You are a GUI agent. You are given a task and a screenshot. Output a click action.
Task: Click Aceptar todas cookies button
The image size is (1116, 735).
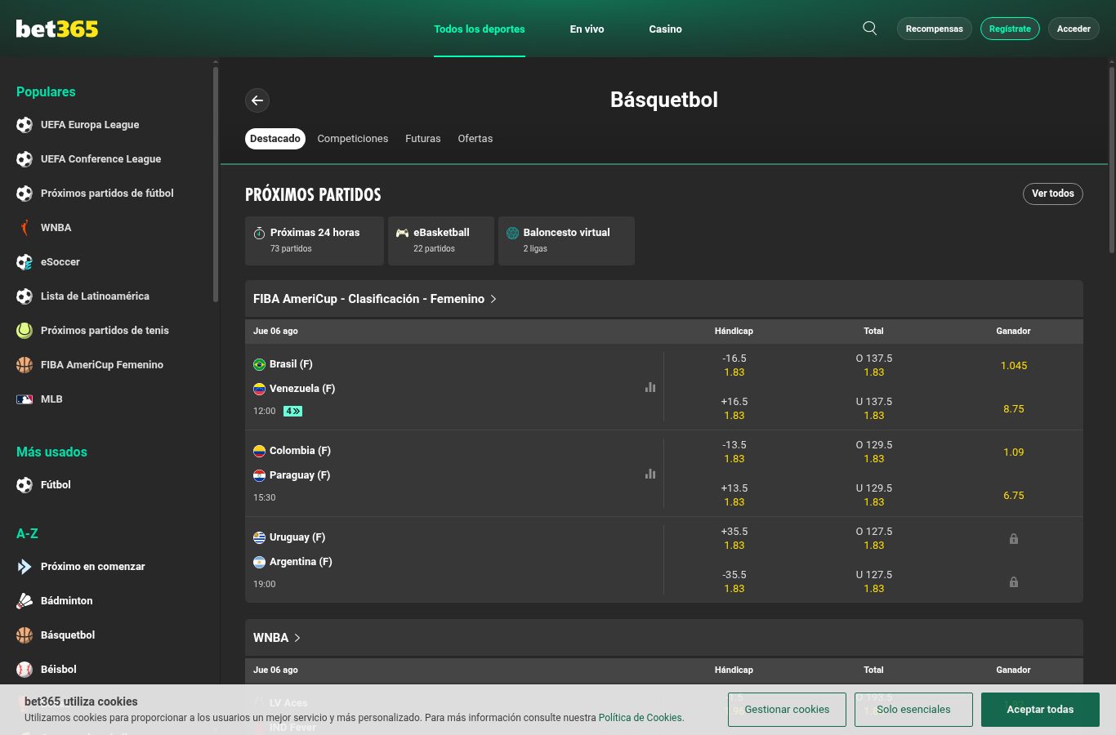click(x=1040, y=710)
